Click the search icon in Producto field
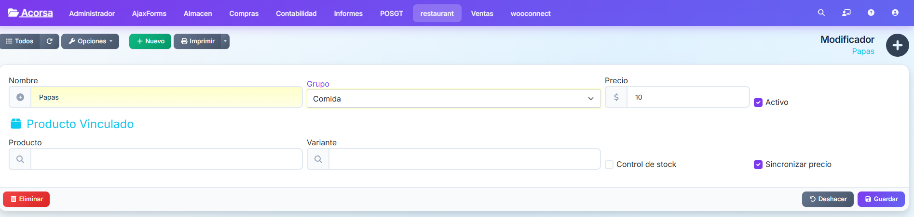This screenshot has width=914, height=217. tap(20, 159)
